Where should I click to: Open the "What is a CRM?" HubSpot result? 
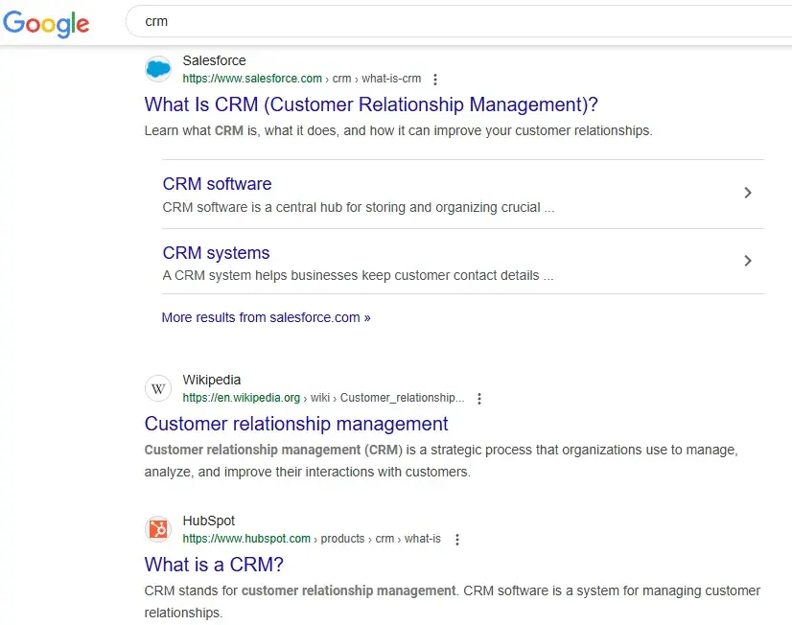point(214,565)
